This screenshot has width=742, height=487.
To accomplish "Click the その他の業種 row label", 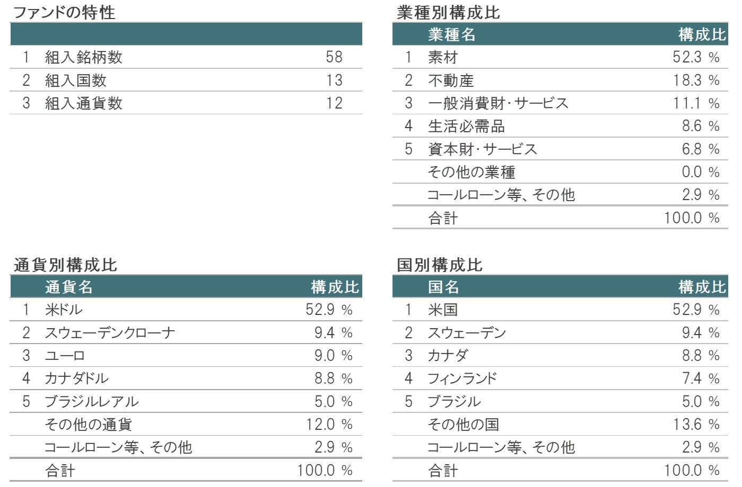I will [472, 172].
